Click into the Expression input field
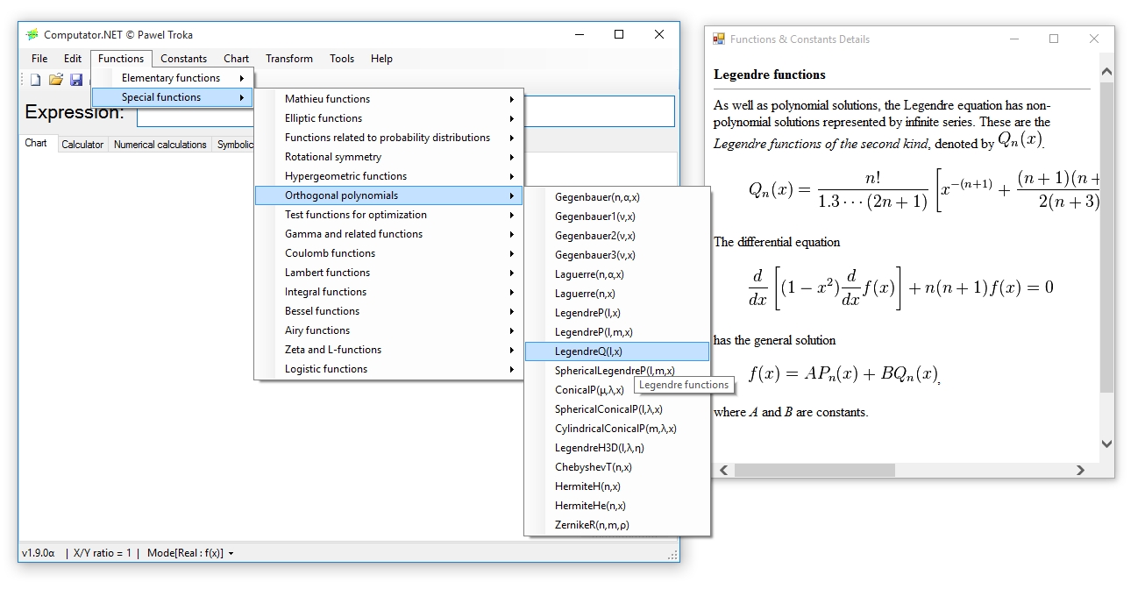Viewport: 1145px width, 589px height. 406,111
